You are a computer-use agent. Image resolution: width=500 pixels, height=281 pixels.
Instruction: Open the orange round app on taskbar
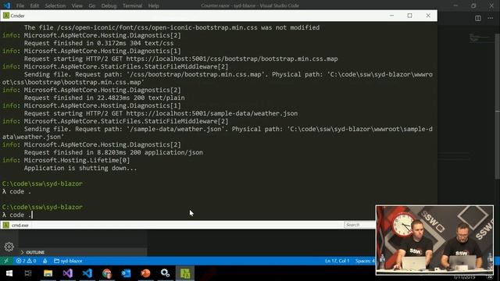point(145,273)
